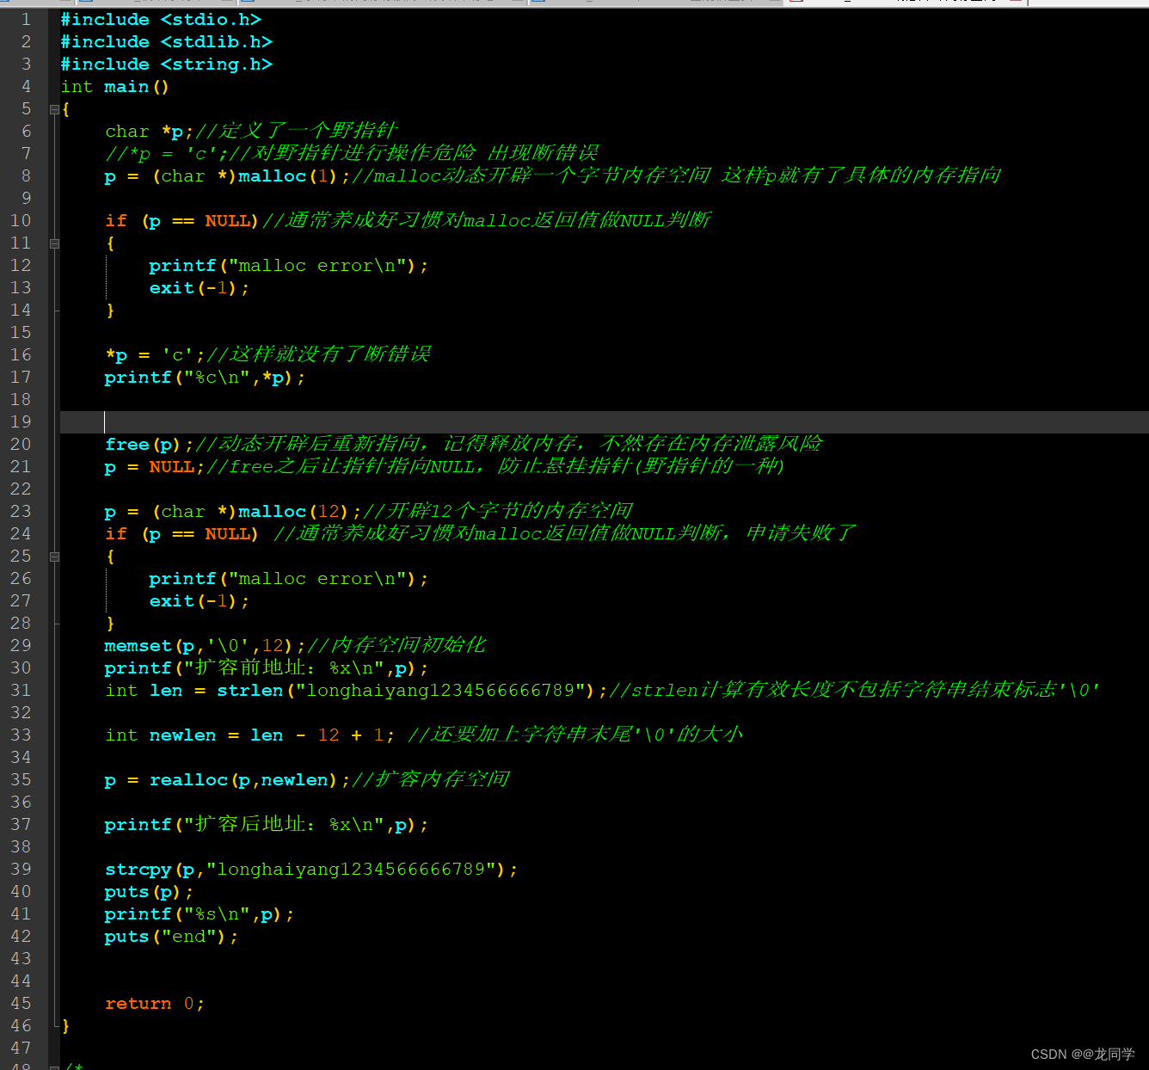1149x1070 pixels.
Task: Click the commented-out '//*p = 'c';' on line 7
Action: (x=167, y=153)
